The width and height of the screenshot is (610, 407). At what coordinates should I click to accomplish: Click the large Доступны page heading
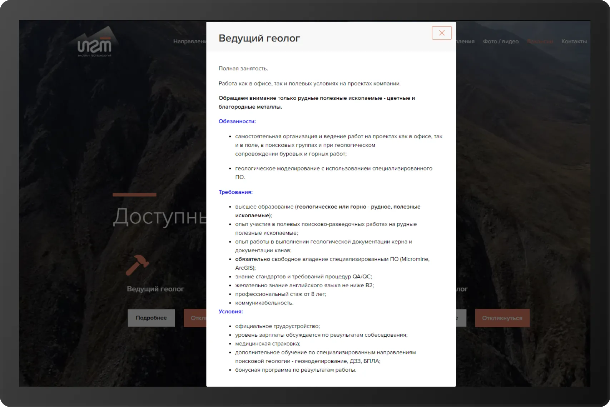coord(159,217)
